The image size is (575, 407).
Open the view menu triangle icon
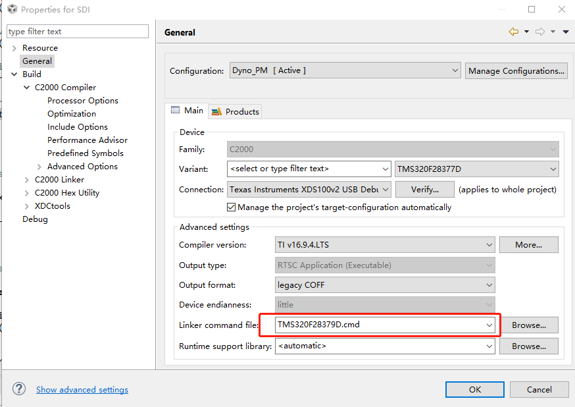click(x=566, y=32)
